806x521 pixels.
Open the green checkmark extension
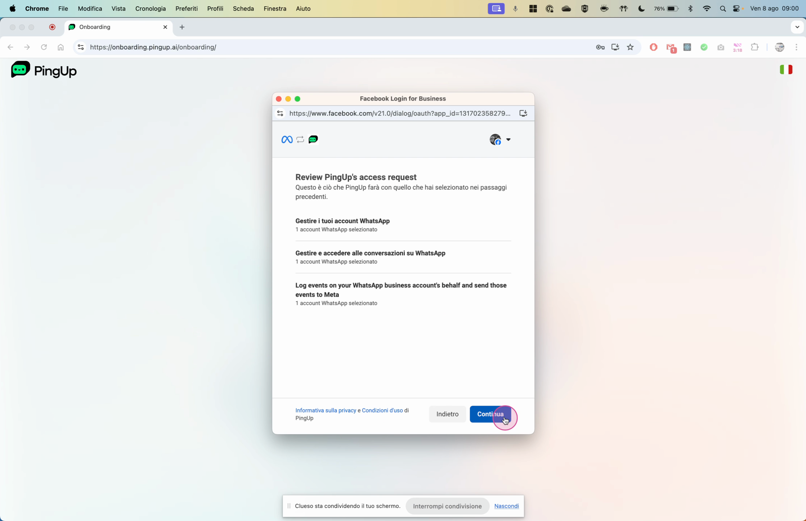[x=704, y=47]
